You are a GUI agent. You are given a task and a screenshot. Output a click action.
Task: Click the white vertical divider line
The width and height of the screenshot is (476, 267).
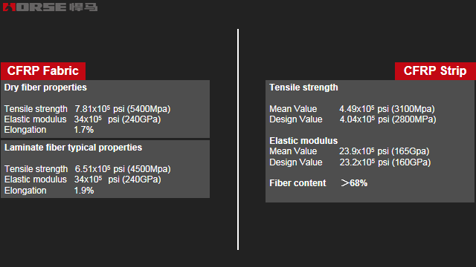pyautogui.click(x=238, y=139)
